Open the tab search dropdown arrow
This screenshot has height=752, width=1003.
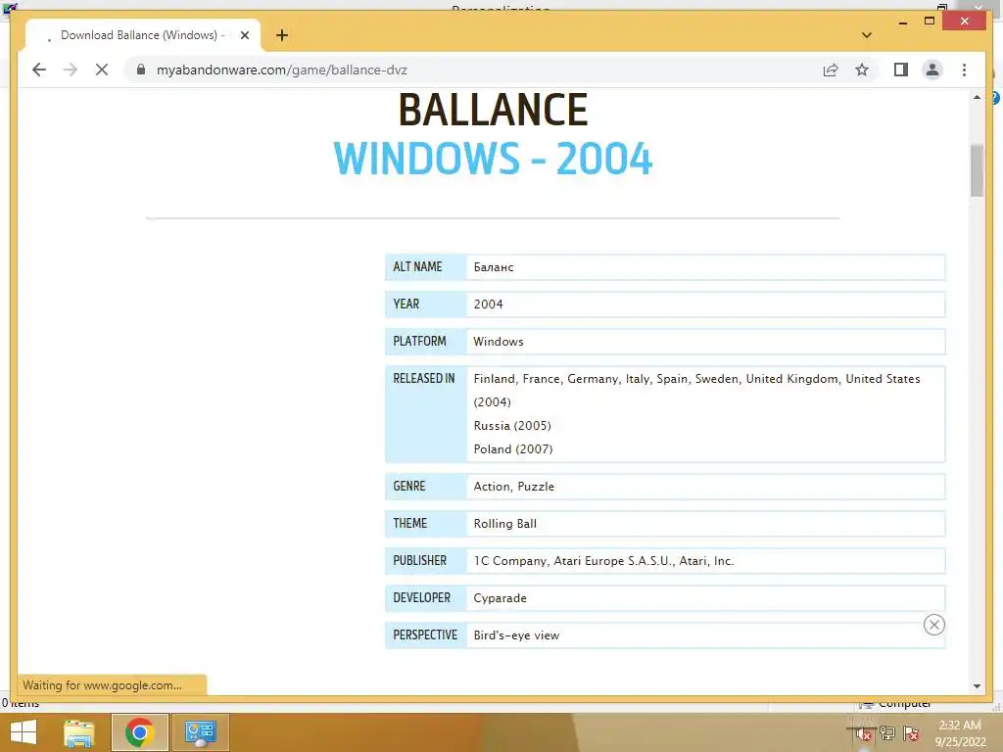(867, 35)
